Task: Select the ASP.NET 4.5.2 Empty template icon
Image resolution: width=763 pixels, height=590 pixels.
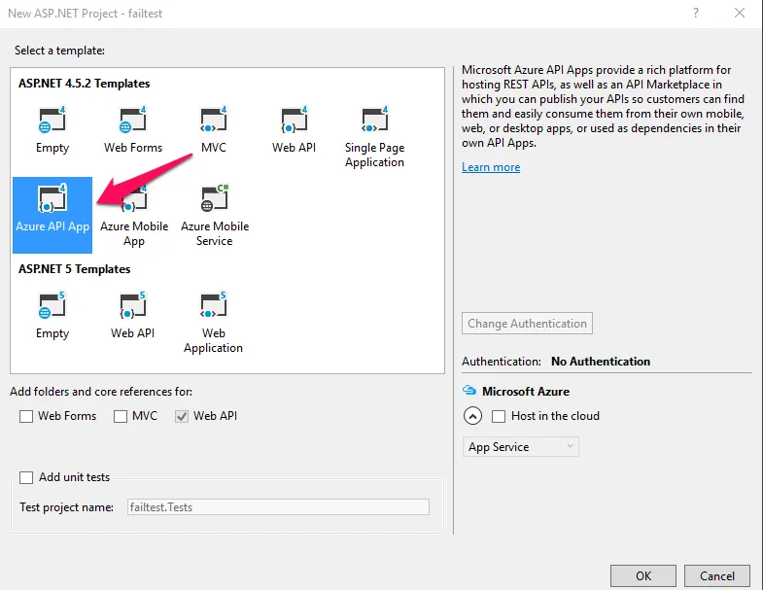Action: [52, 120]
